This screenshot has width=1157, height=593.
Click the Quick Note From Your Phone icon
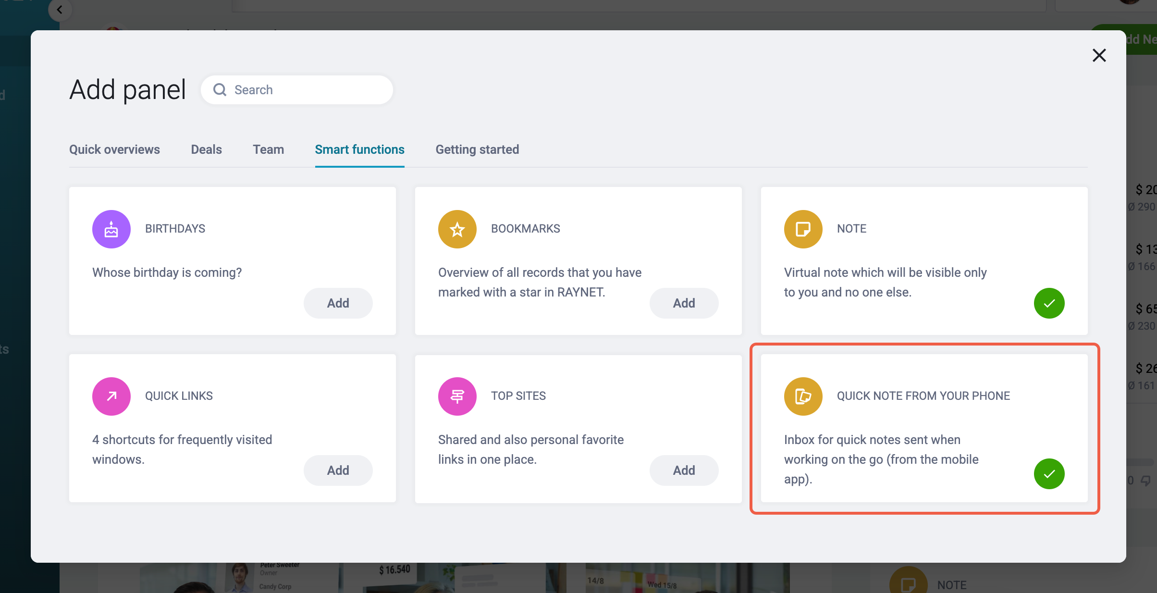[x=803, y=396]
